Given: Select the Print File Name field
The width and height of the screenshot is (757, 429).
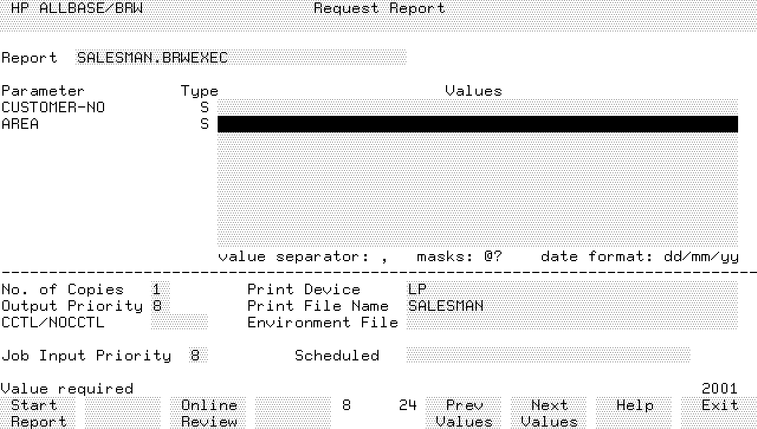Looking at the screenshot, I should 571,306.
